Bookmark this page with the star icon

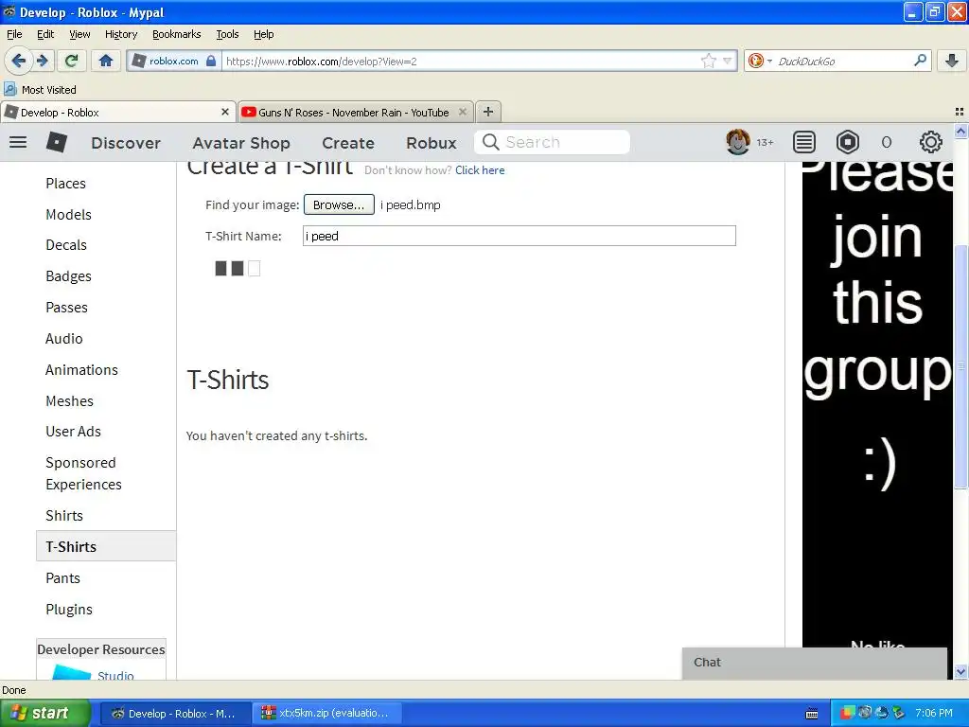click(x=708, y=61)
